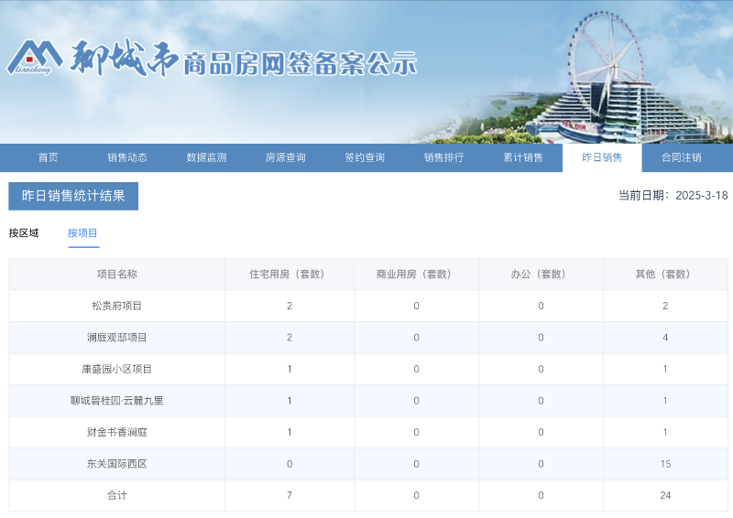Click the 办公（套数） column header
Image resolution: width=733 pixels, height=518 pixels.
coord(541,275)
